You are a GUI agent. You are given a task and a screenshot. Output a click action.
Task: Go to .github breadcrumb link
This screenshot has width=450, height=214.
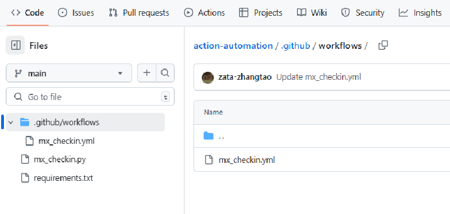point(296,46)
